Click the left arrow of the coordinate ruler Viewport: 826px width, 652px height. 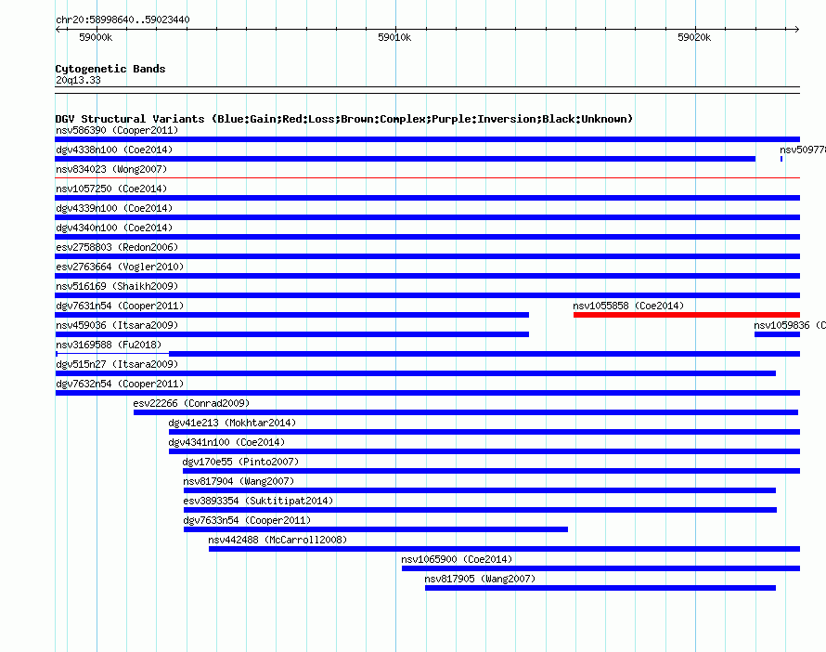[x=58, y=29]
